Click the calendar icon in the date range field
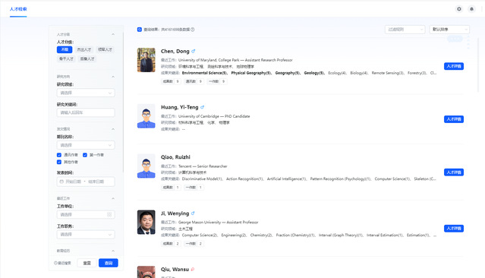The height and width of the screenshot is (278, 485). pyautogui.click(x=61, y=182)
